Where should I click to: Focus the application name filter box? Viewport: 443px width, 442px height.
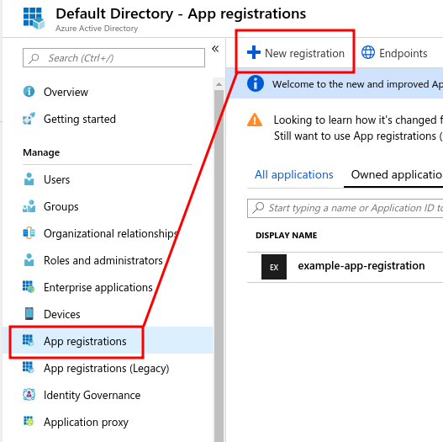click(345, 208)
